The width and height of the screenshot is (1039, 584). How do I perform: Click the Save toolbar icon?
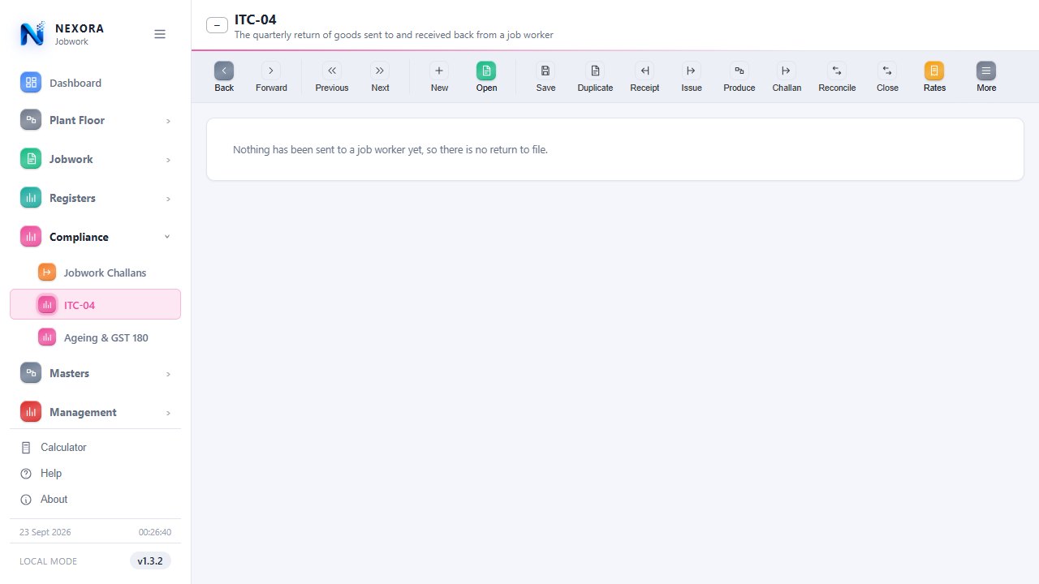[x=545, y=71]
